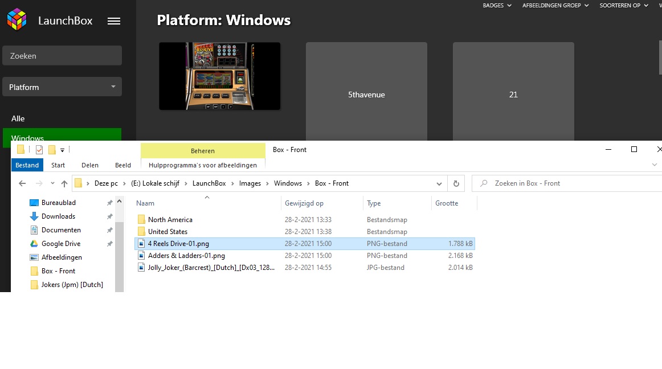Click the Explorer folder icon in title bar
Image resolution: width=662 pixels, height=369 pixels.
pyautogui.click(x=21, y=149)
